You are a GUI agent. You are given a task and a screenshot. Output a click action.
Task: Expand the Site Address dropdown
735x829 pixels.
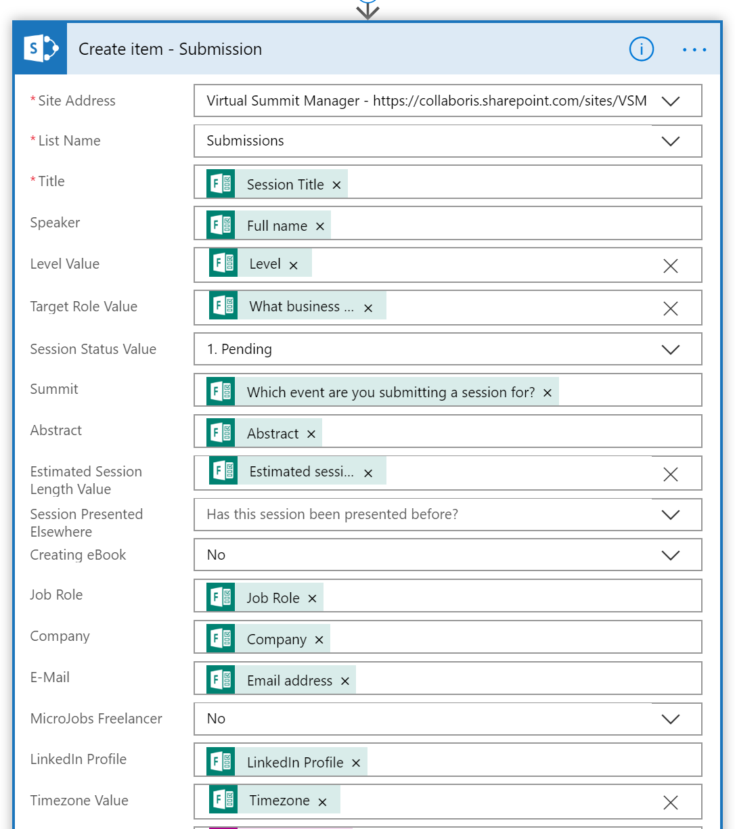pos(671,101)
